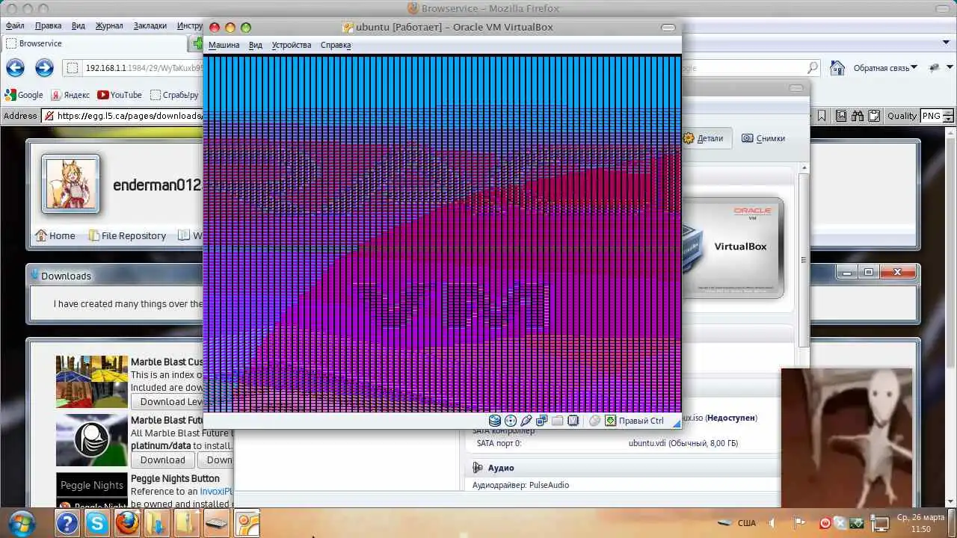Click image picture icon in Browservice toolbar
957x538 pixels.
click(841, 116)
